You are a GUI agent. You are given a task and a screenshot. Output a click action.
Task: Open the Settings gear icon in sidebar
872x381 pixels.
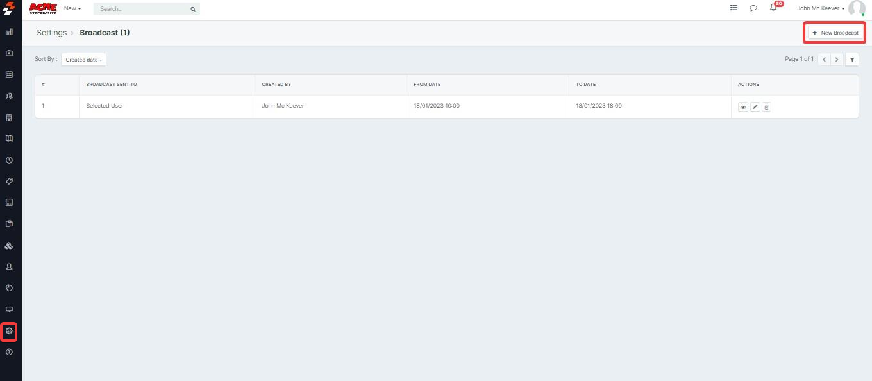pos(9,331)
